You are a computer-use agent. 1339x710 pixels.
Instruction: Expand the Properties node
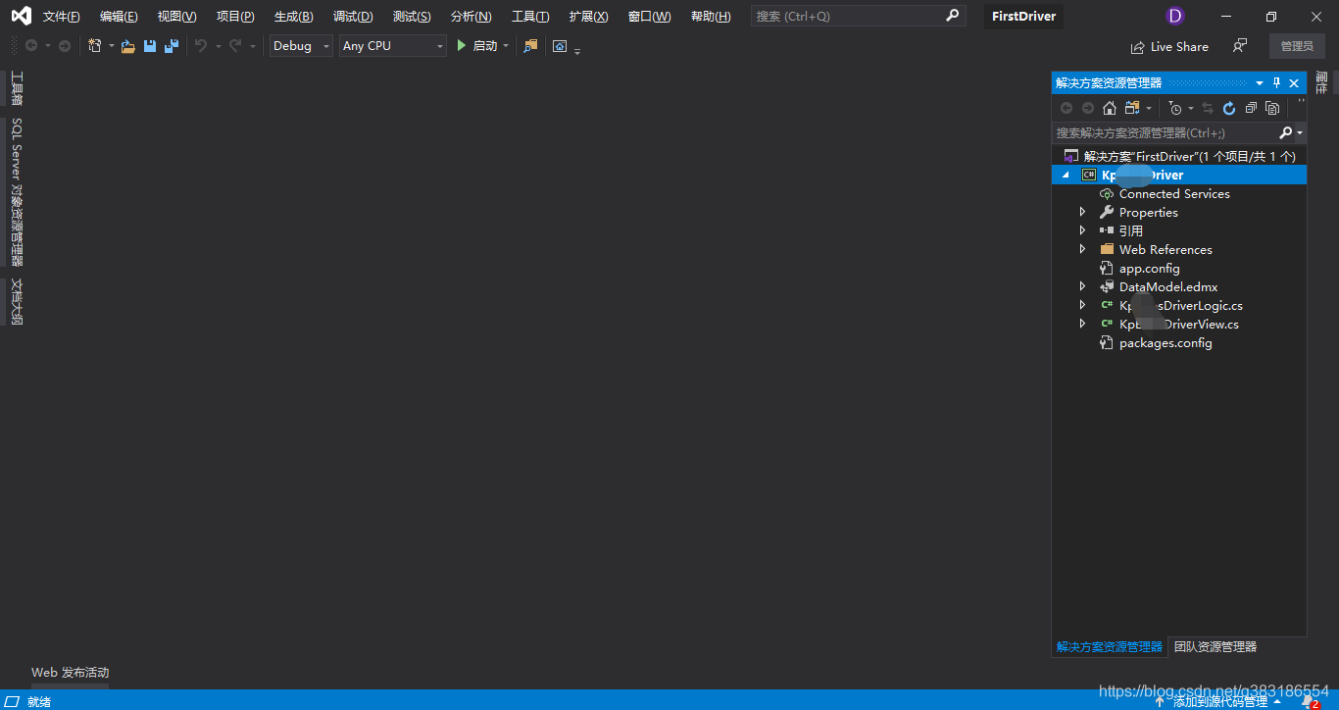click(1083, 212)
